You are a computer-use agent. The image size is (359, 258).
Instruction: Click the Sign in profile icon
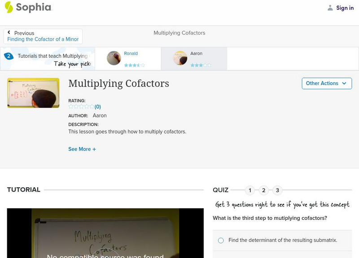(x=330, y=8)
